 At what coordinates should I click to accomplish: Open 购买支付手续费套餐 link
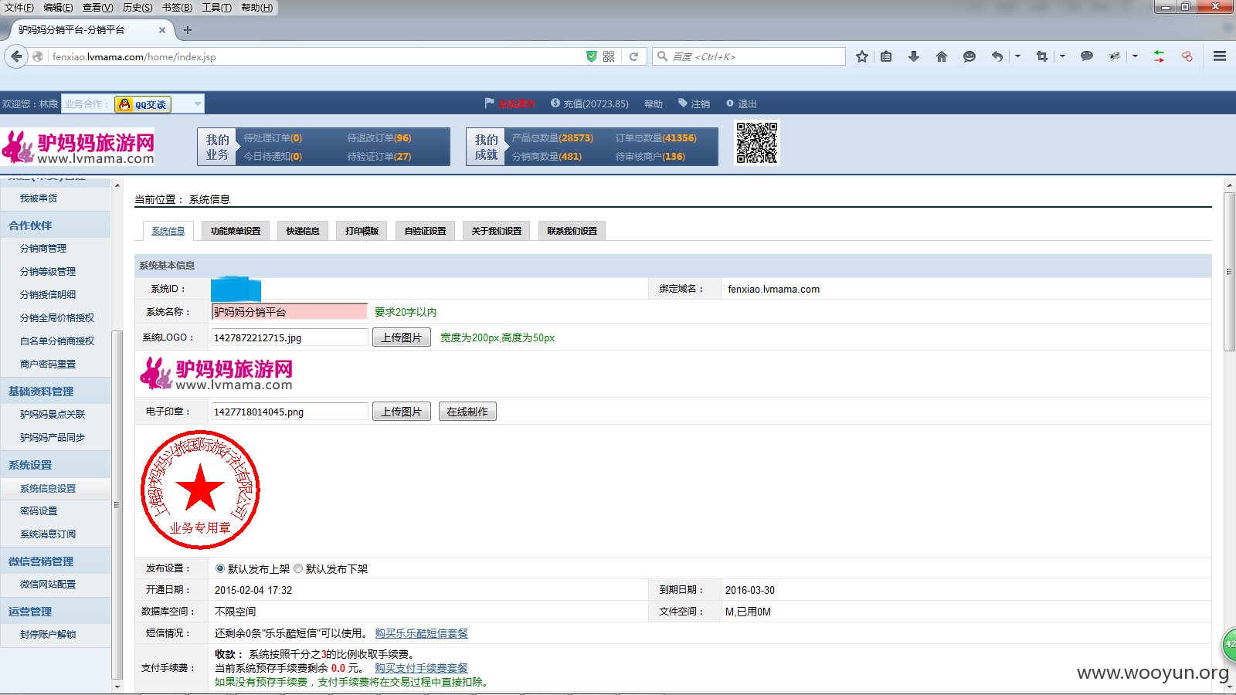point(422,668)
